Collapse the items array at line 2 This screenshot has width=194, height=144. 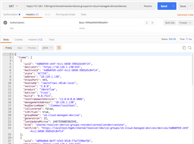point(12,57)
